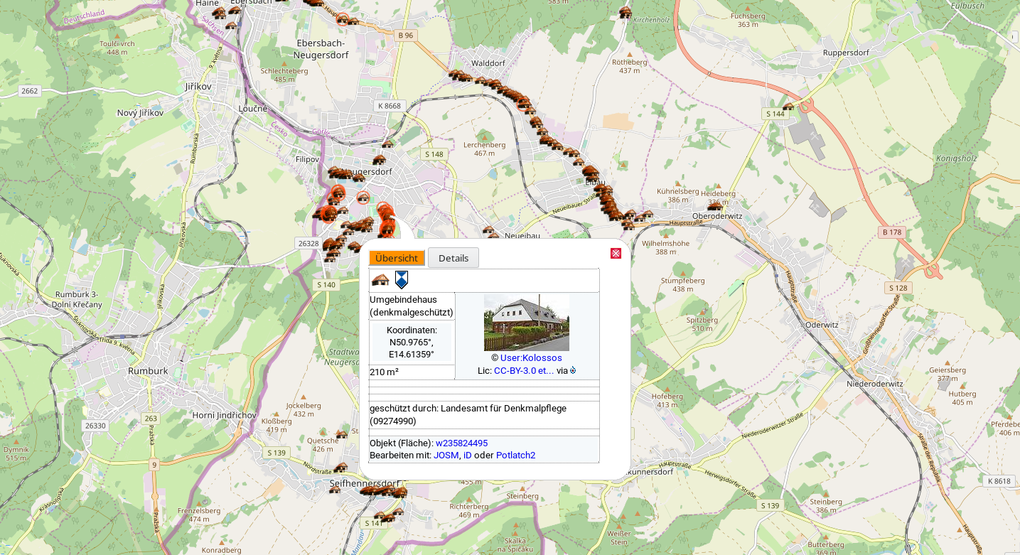Open the Umgebindehaus photo thumbnail
The width and height of the screenshot is (1020, 555).
[526, 324]
